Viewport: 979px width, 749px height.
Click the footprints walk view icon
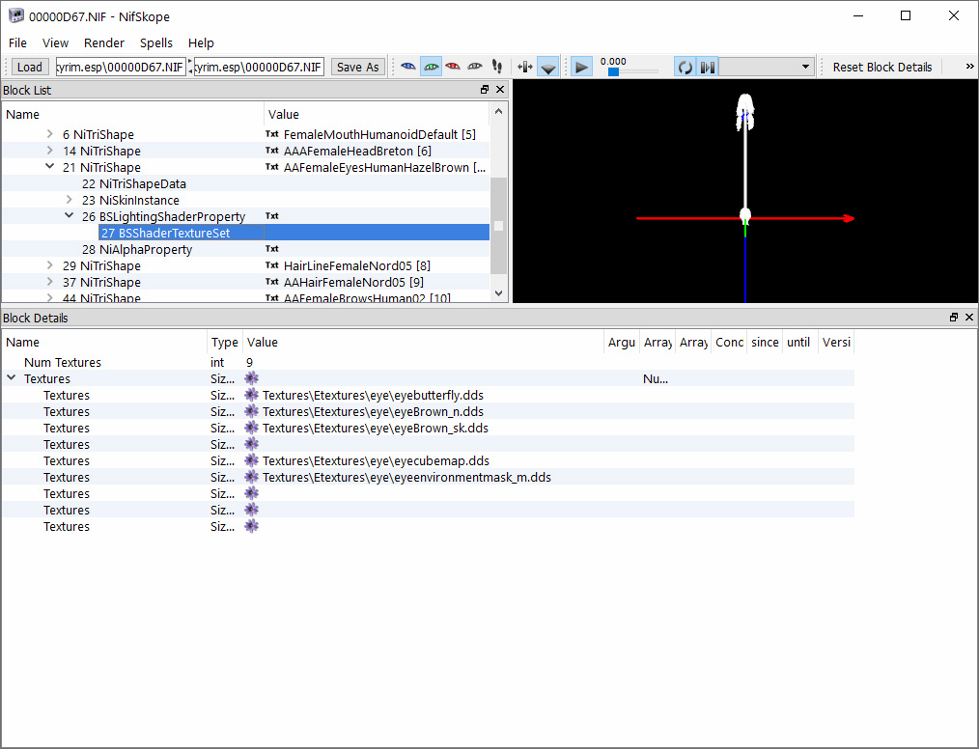(497, 67)
